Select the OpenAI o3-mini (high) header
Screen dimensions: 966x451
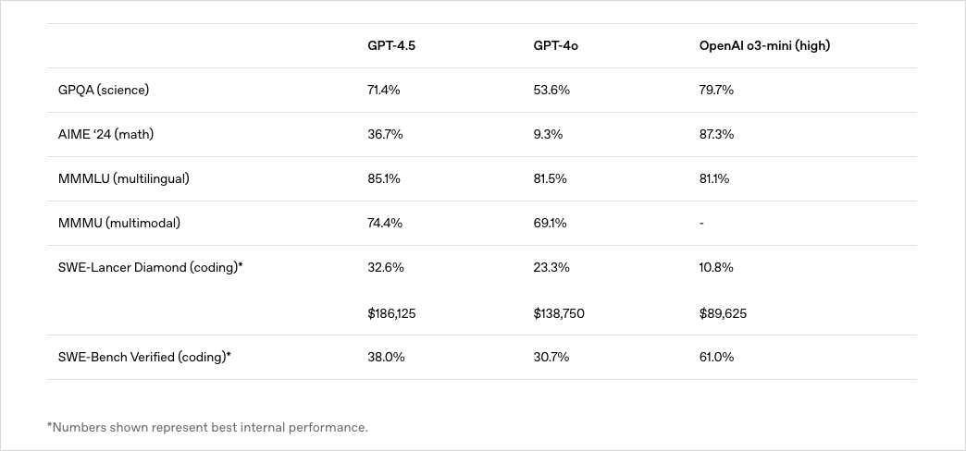[764, 45]
